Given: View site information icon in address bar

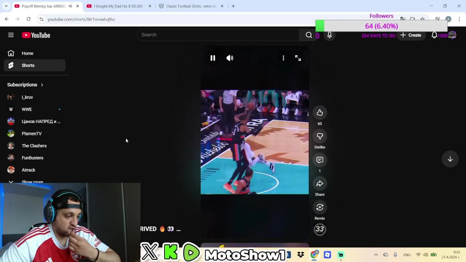Looking at the screenshot, I should [x=41, y=19].
